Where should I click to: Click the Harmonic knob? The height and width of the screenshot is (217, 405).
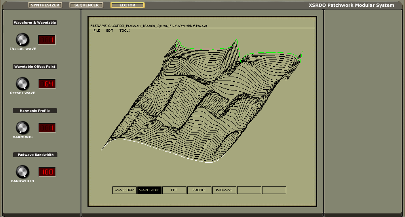tap(22, 128)
